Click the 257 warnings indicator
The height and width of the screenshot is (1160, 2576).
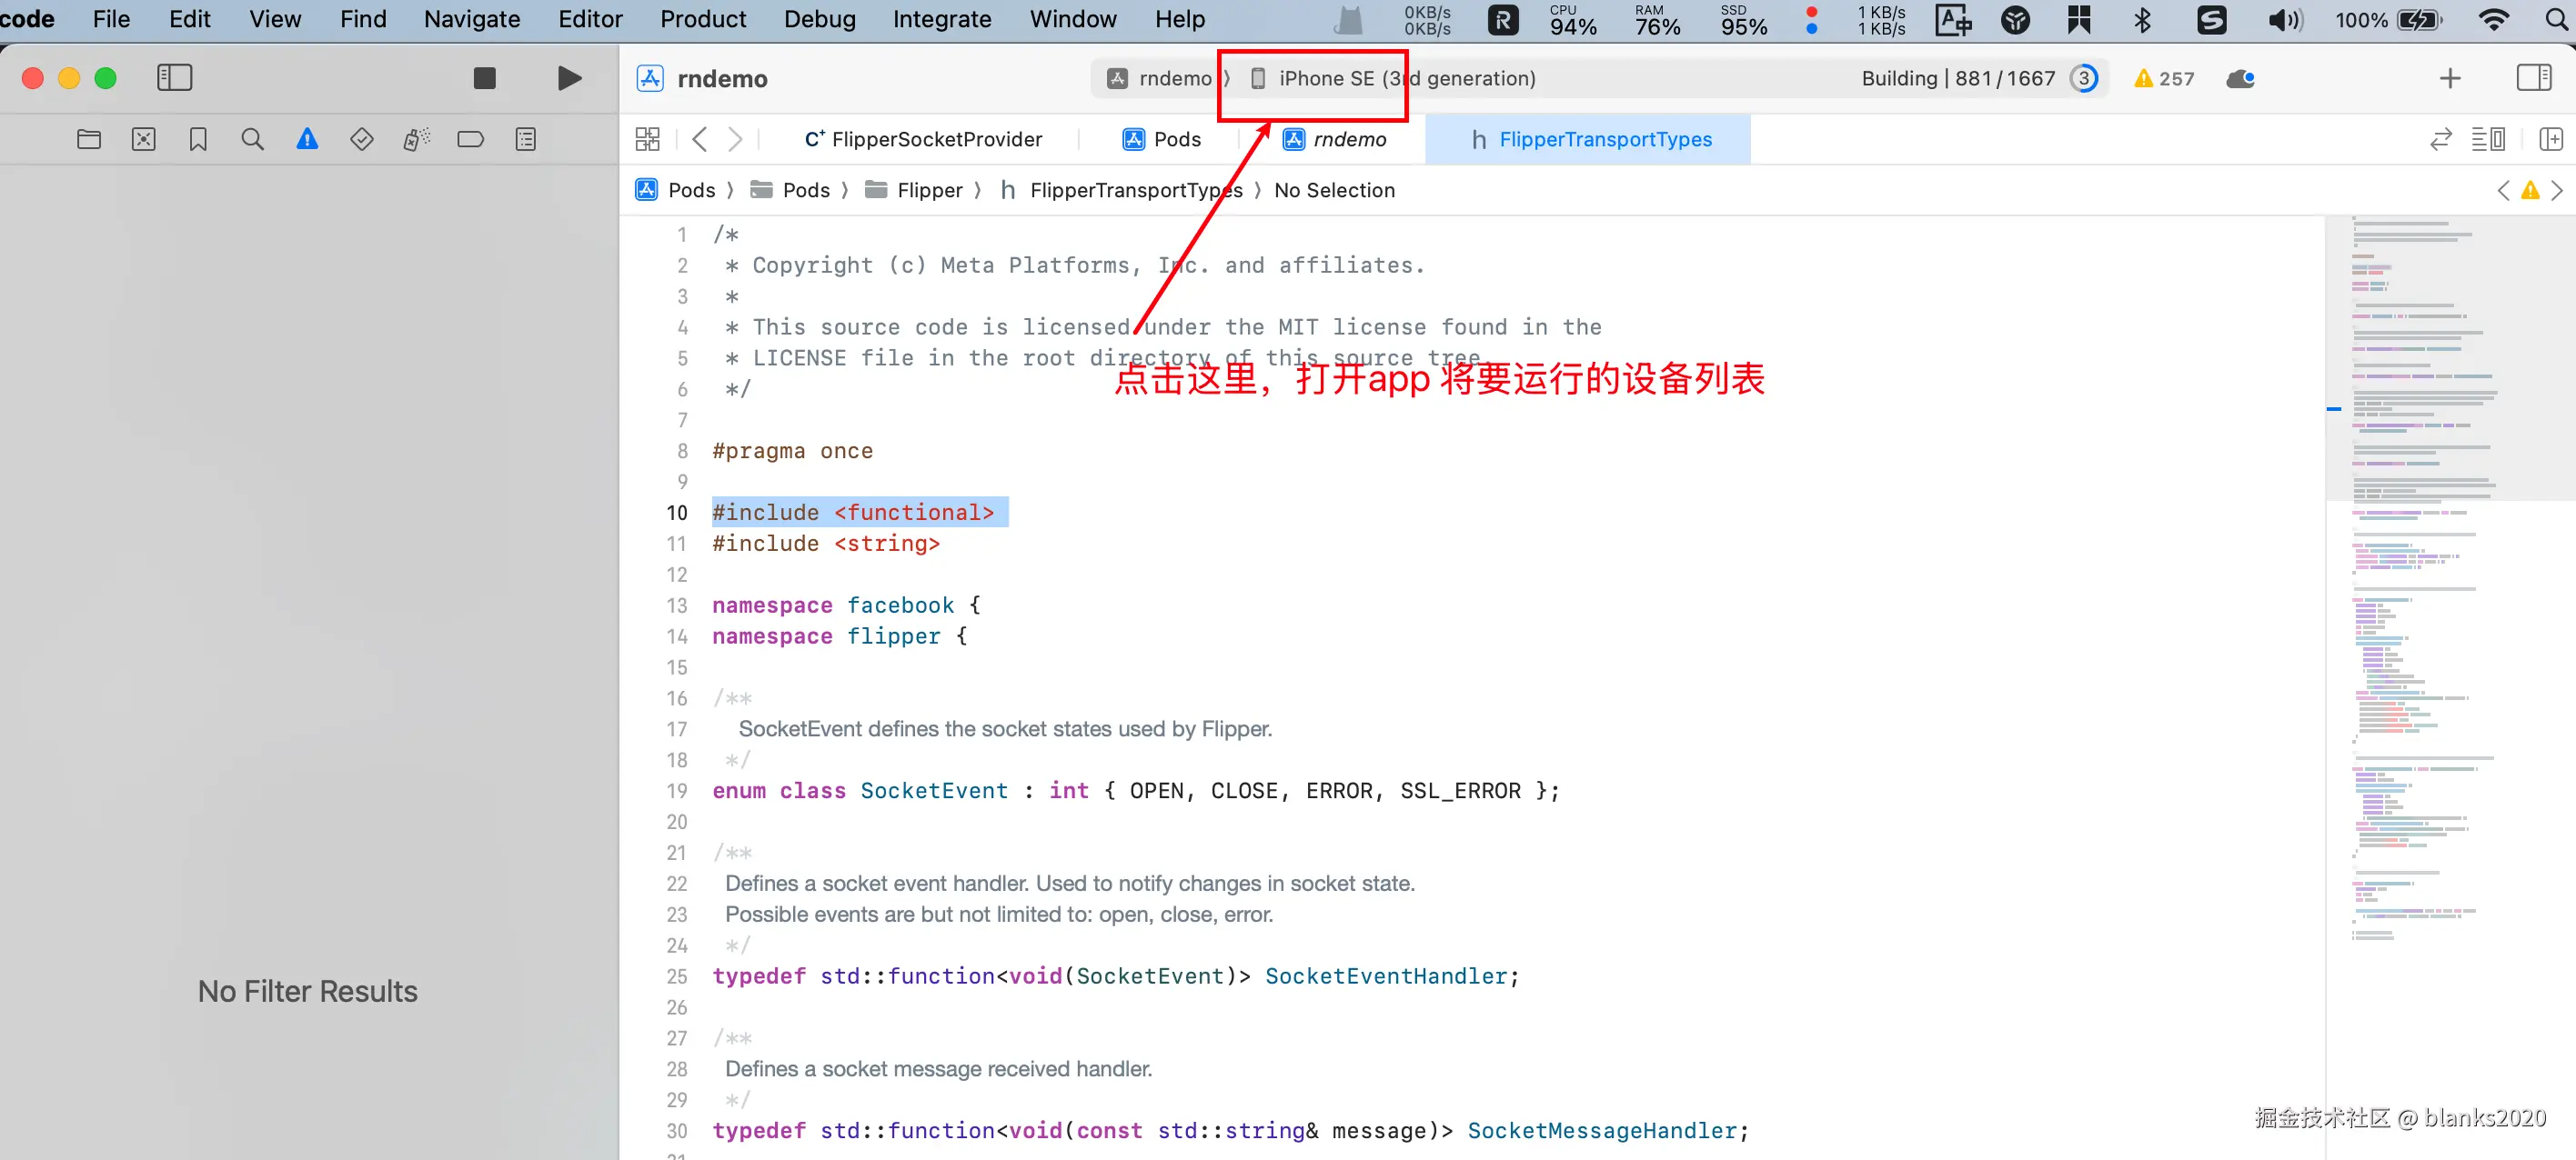[2163, 78]
